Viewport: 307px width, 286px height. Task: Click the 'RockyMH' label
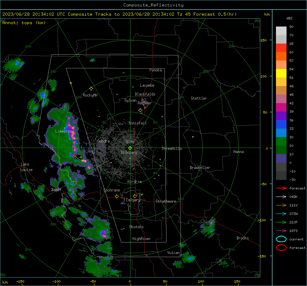click(x=90, y=95)
